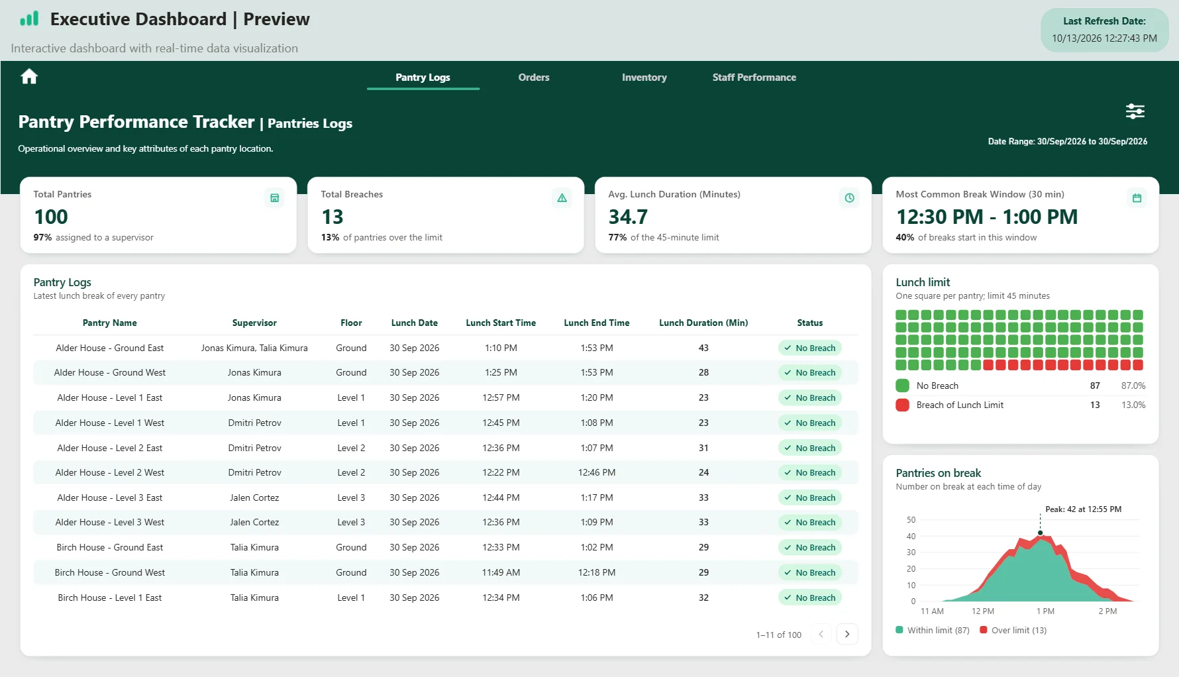Go to previous page of pantry logs

[821, 634]
